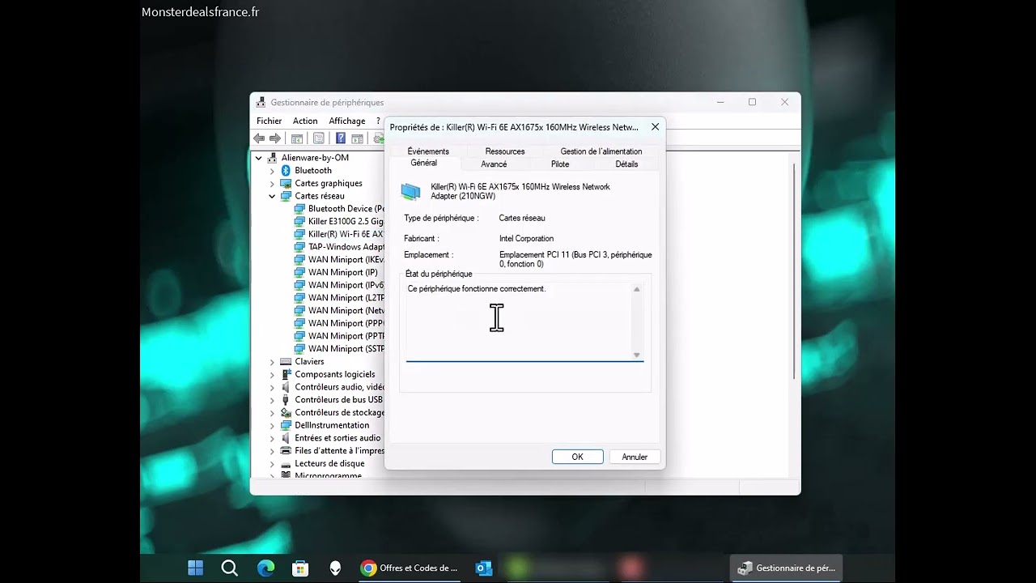Expand the Bluetooth category
Screen dimensions: 1036x583
click(272, 171)
